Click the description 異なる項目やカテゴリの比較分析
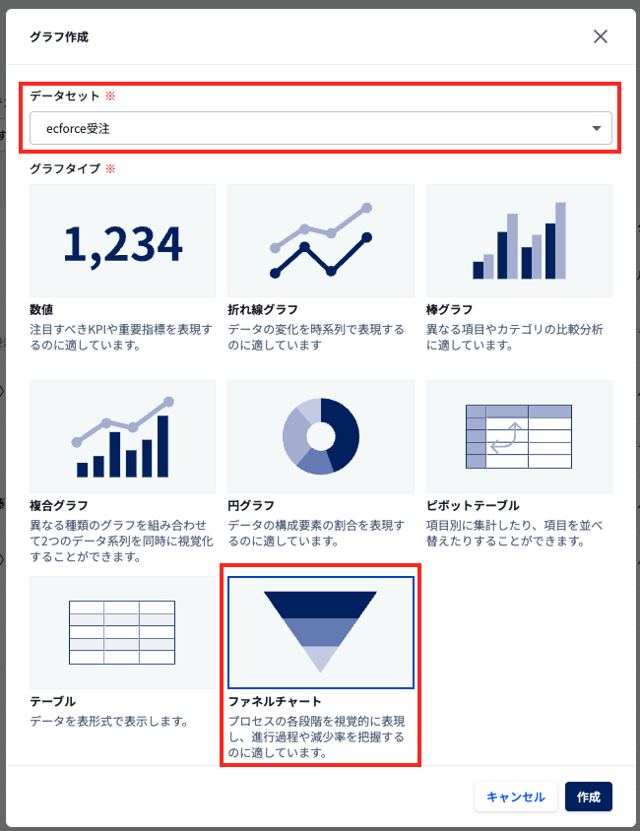 [514, 338]
